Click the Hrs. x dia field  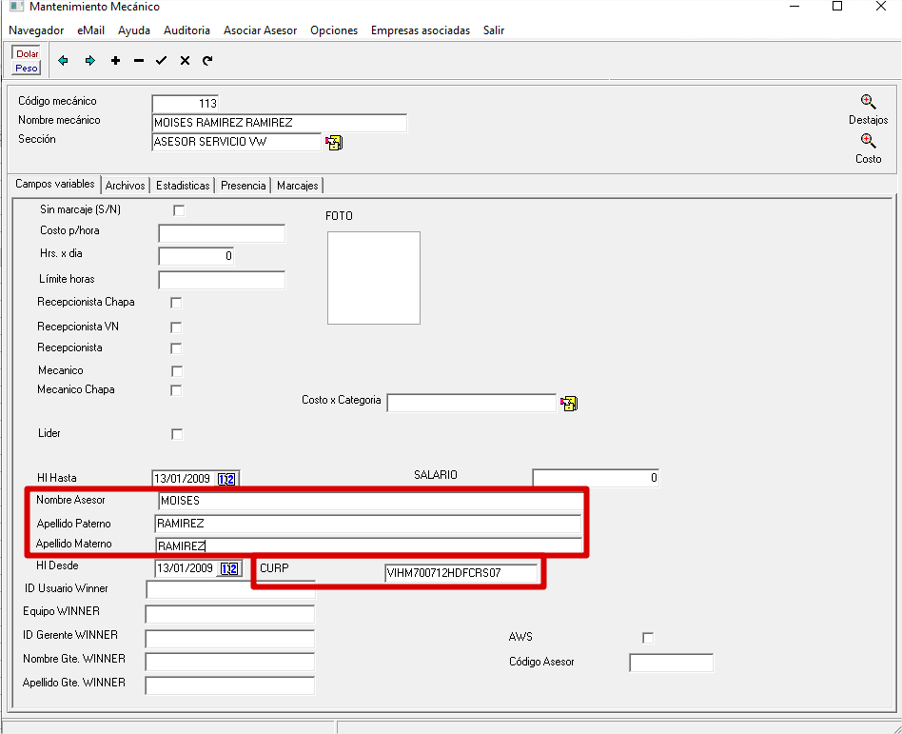pos(196,256)
